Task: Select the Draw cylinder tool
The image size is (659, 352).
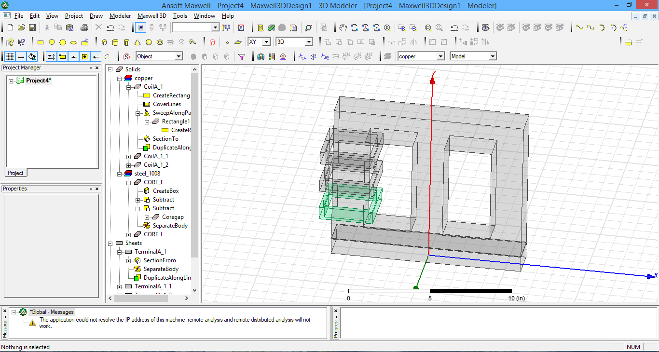Action: coord(115,42)
